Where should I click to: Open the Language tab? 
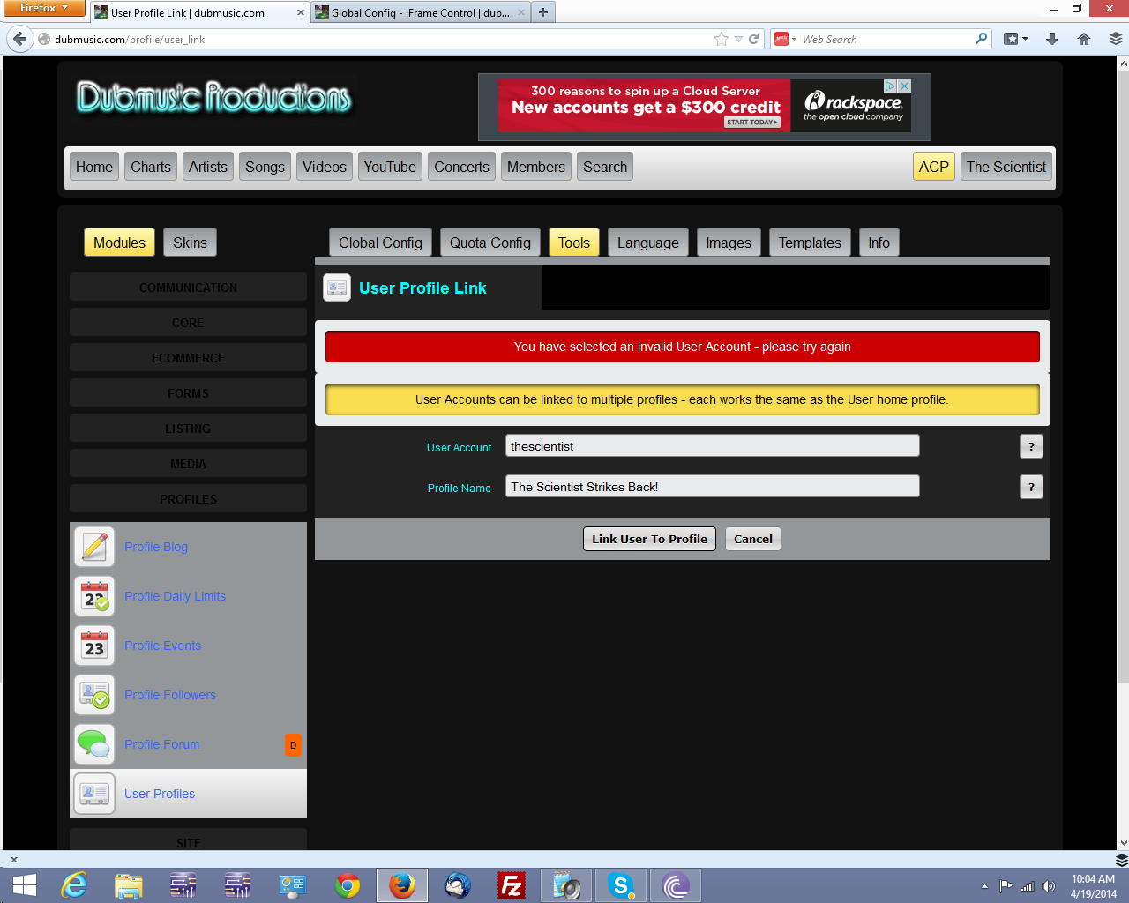648,243
